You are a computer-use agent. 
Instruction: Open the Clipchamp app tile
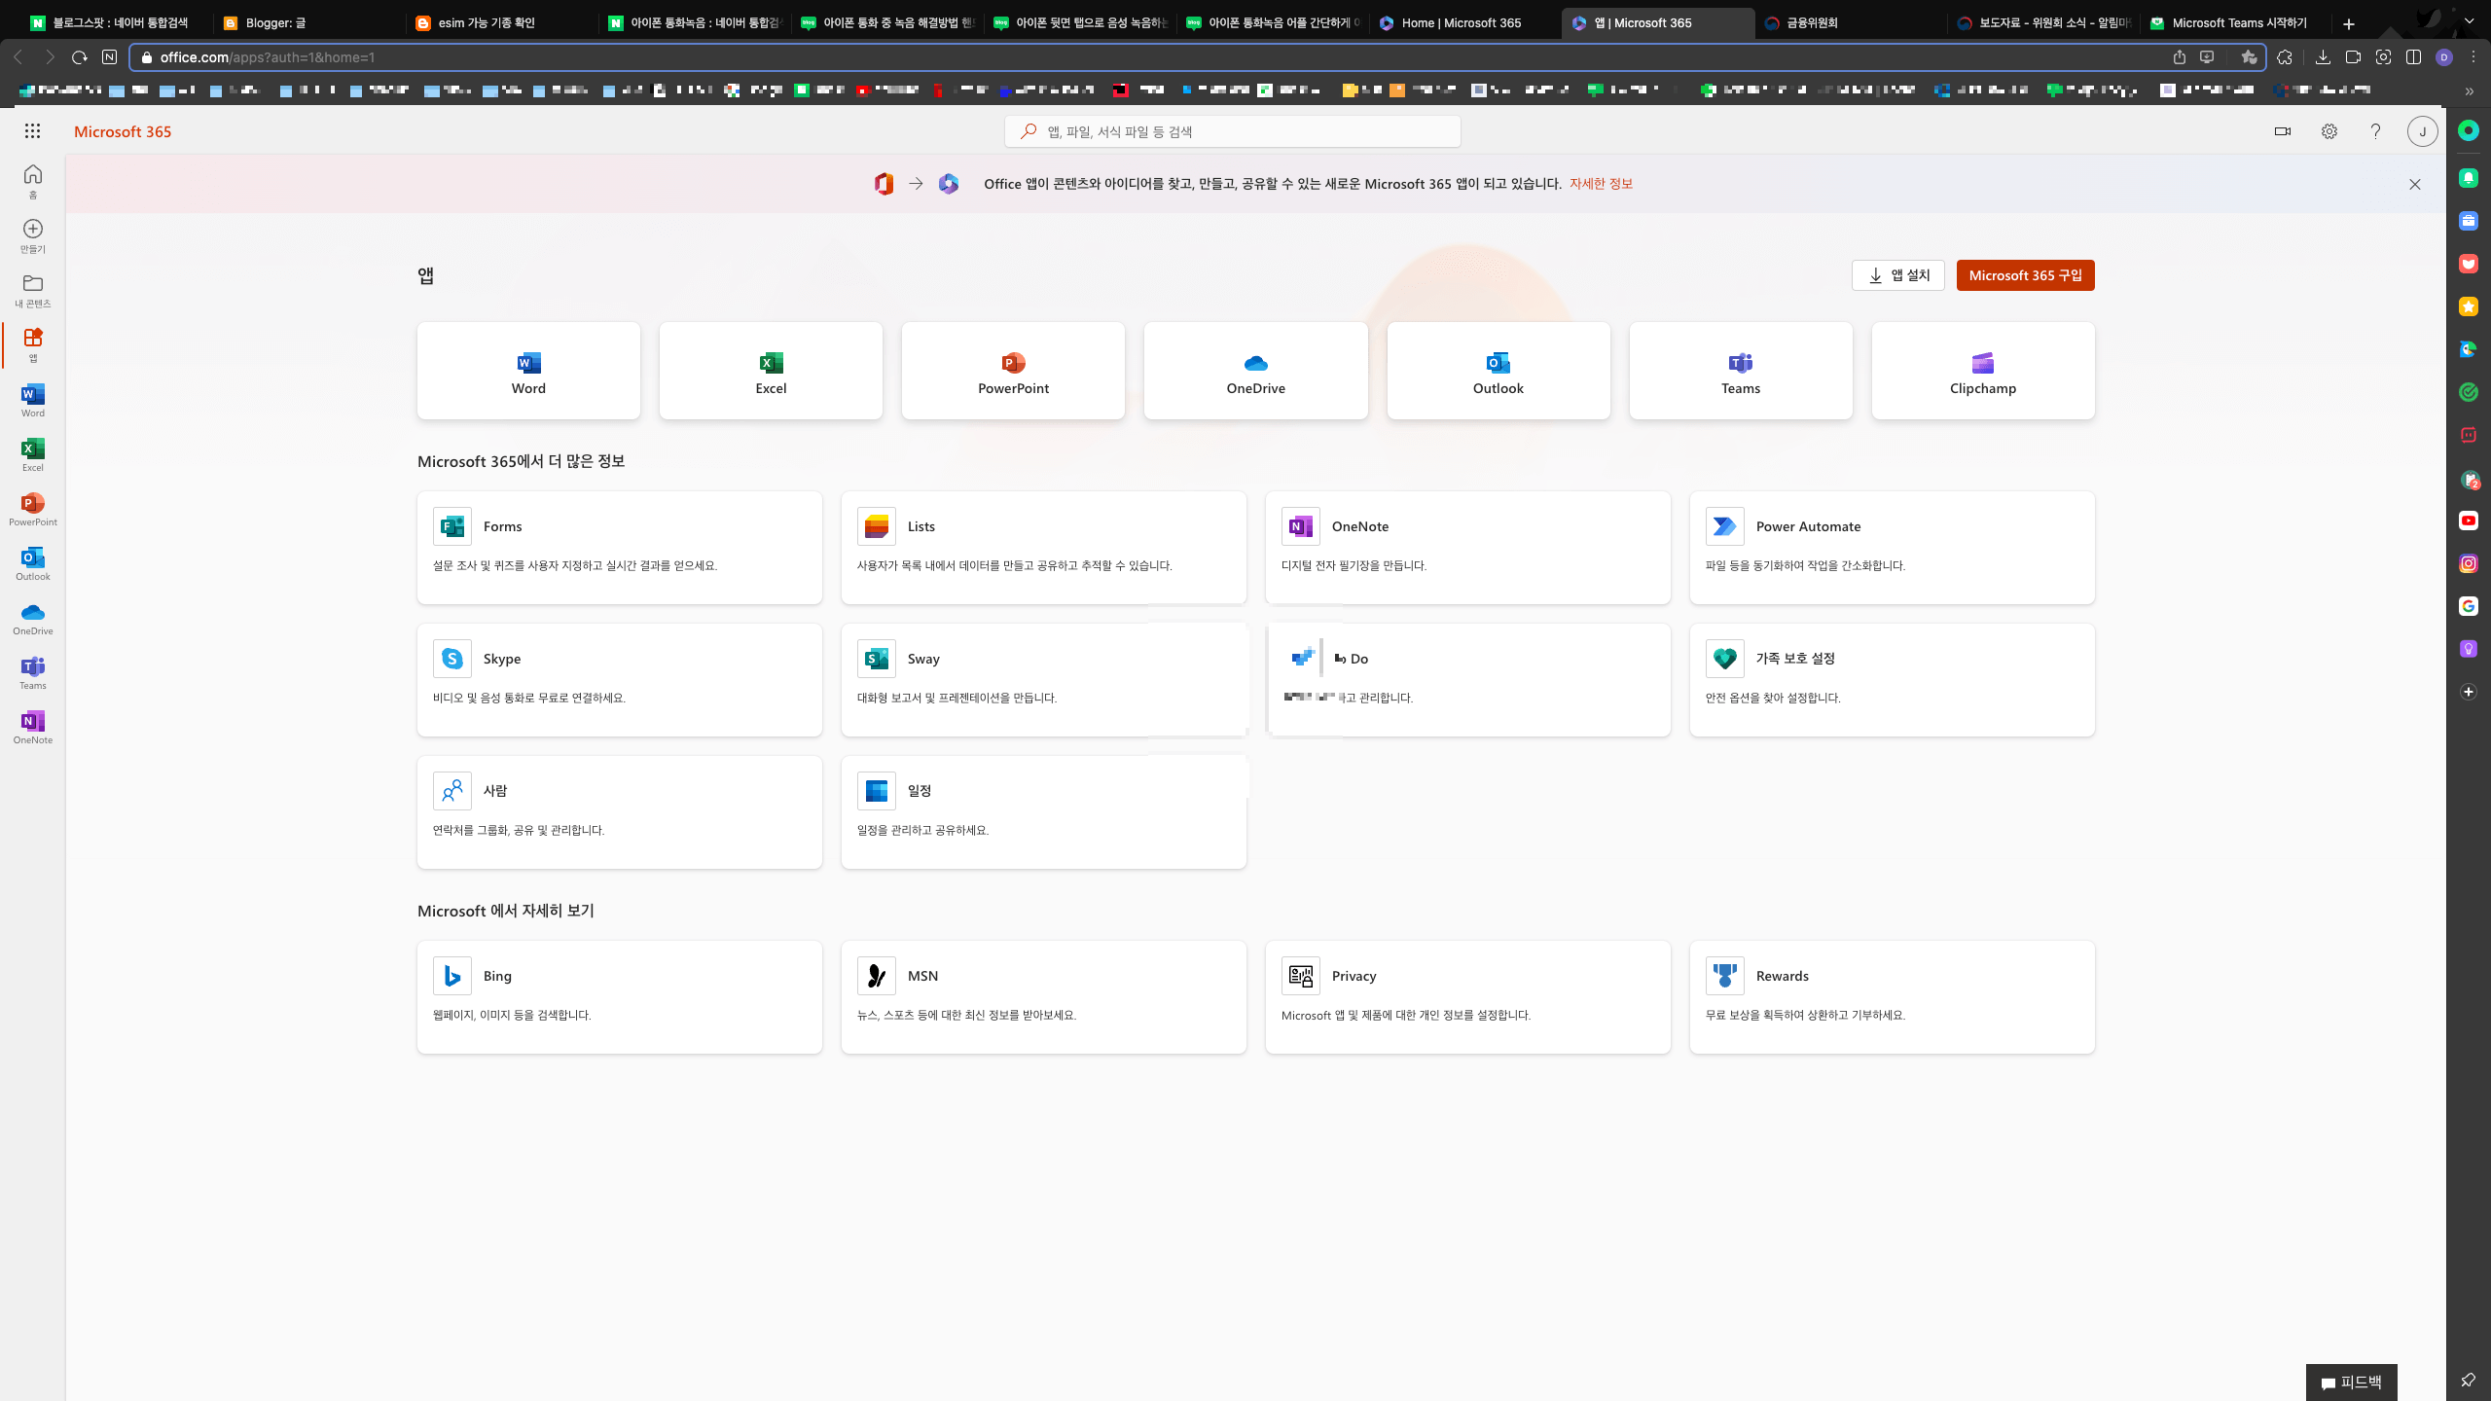click(1982, 372)
